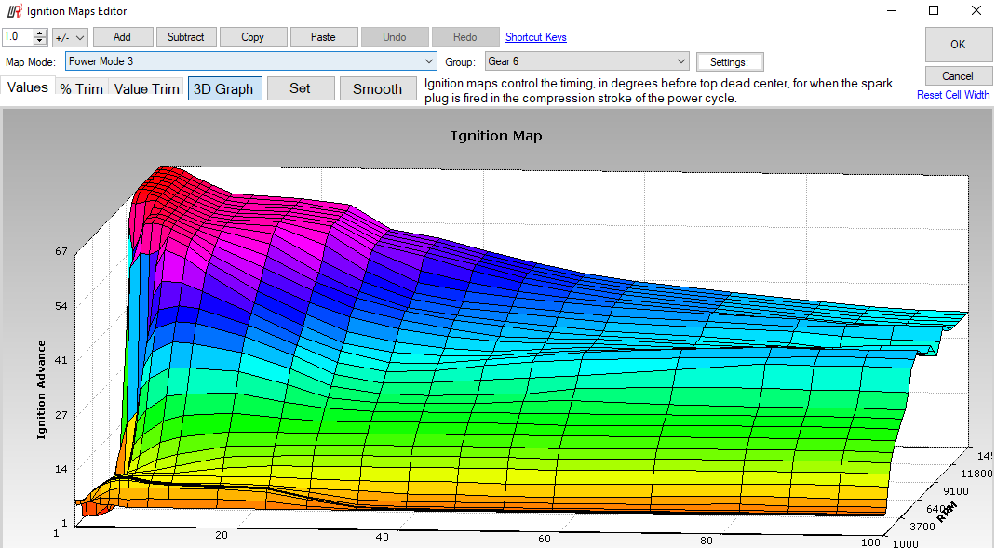996x548 pixels.
Task: Expand the Map Mode dropdown
Action: 428,61
